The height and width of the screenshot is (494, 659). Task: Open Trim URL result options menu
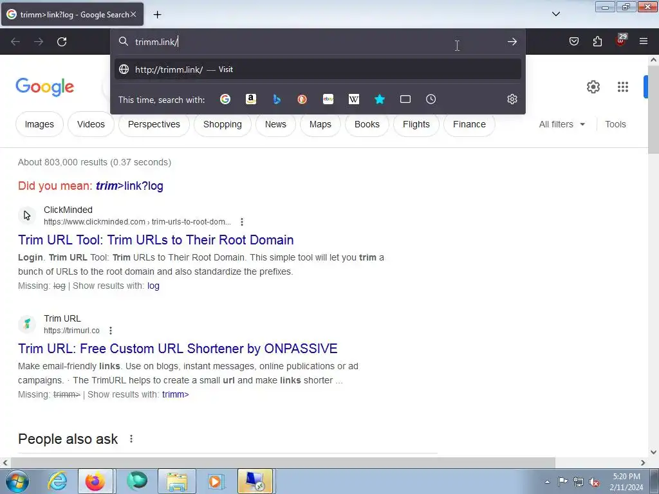[111, 331]
